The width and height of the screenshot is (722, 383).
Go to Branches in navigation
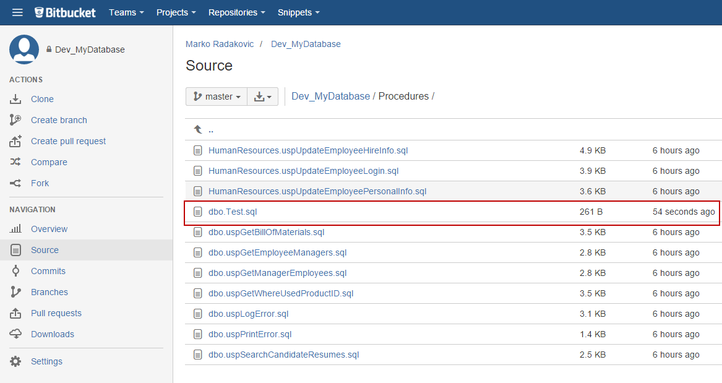tap(49, 292)
